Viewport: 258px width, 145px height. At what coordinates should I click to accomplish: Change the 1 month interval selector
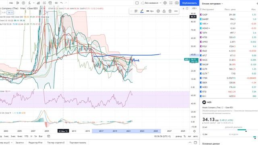click(x=11, y=3)
